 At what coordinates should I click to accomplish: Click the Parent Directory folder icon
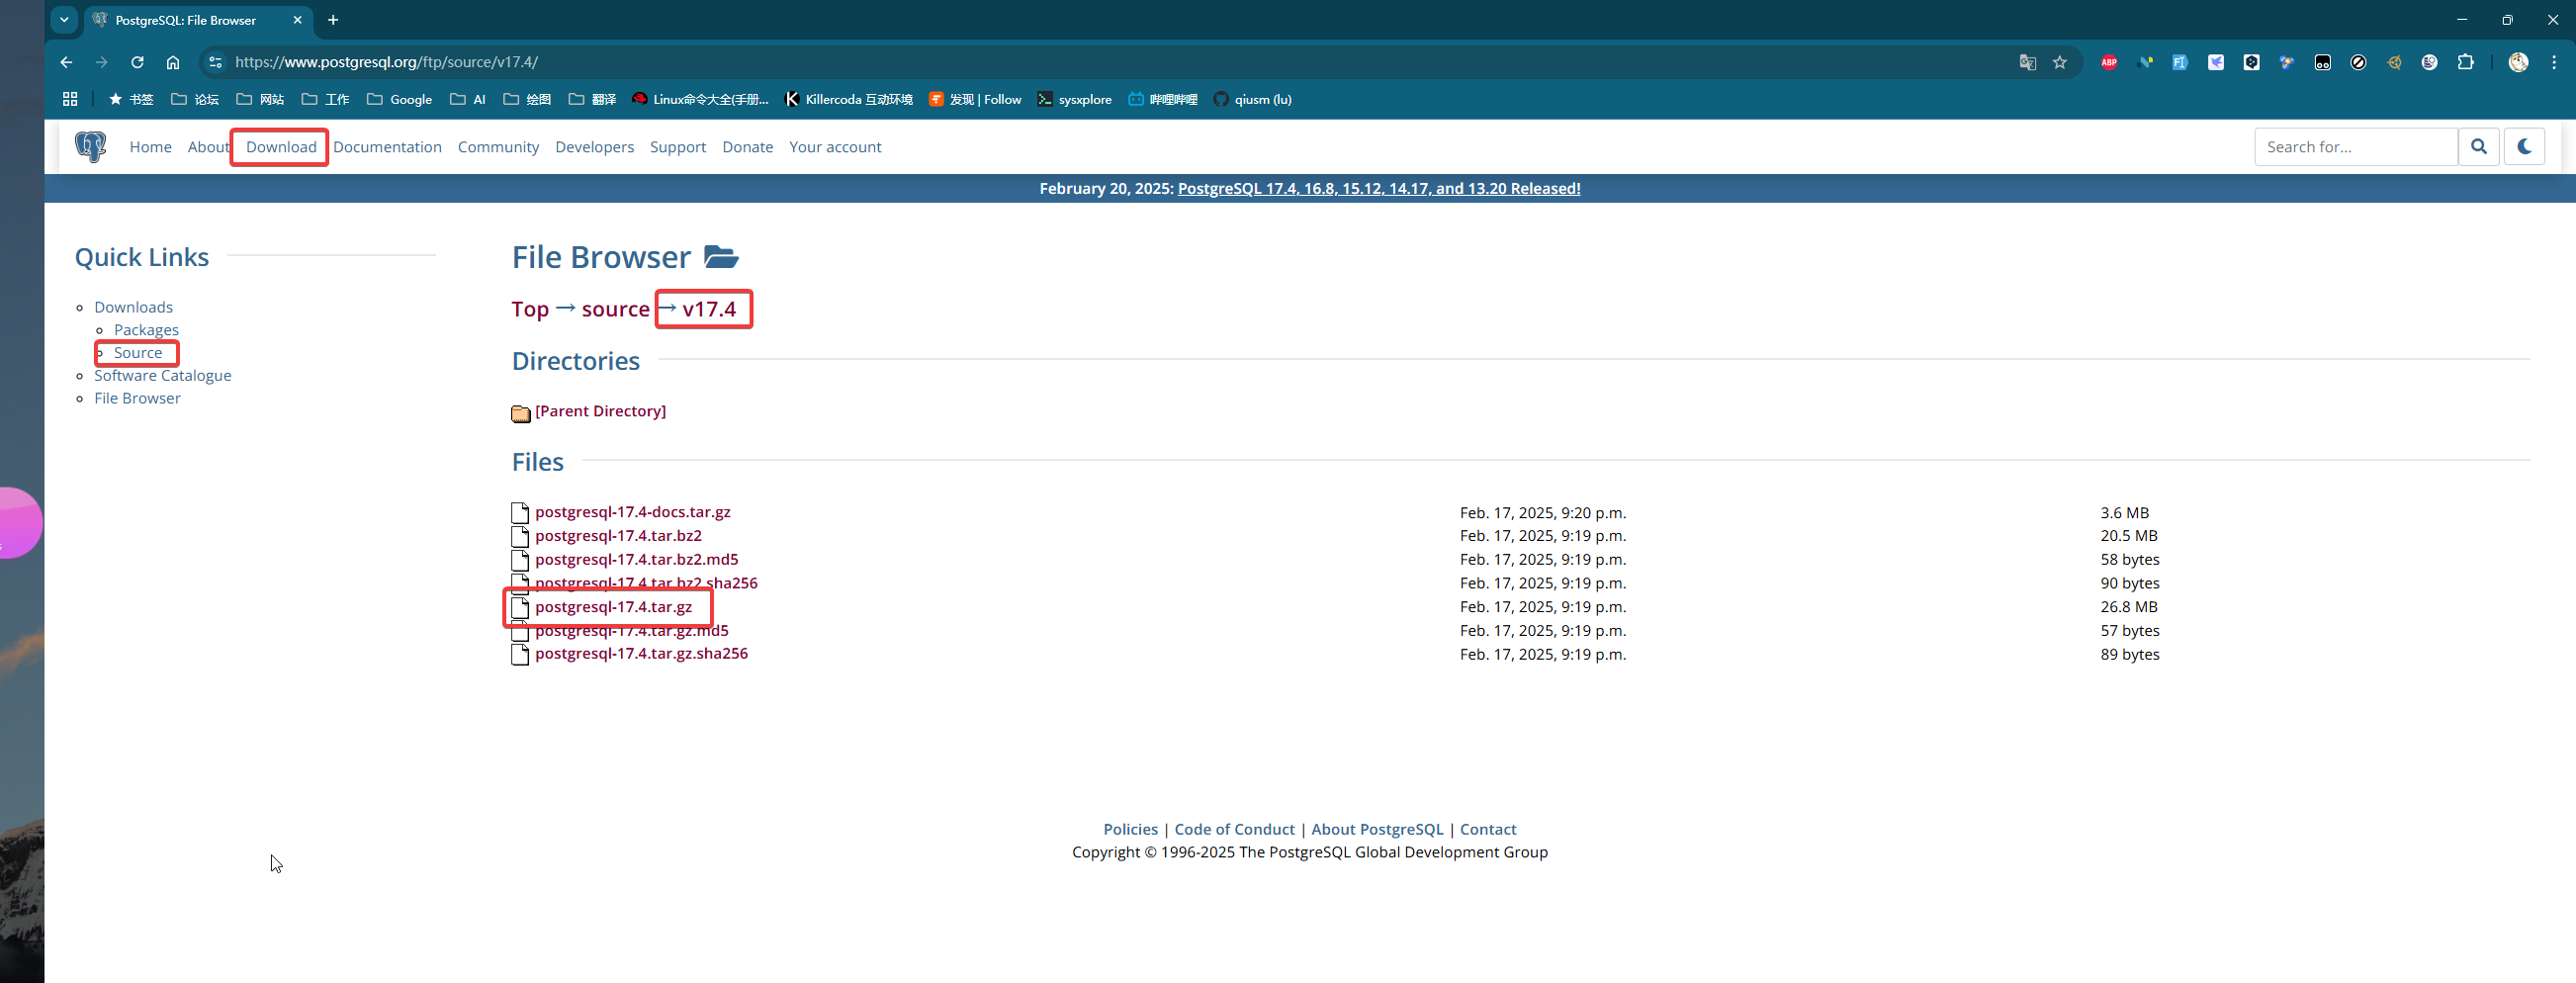coord(520,413)
